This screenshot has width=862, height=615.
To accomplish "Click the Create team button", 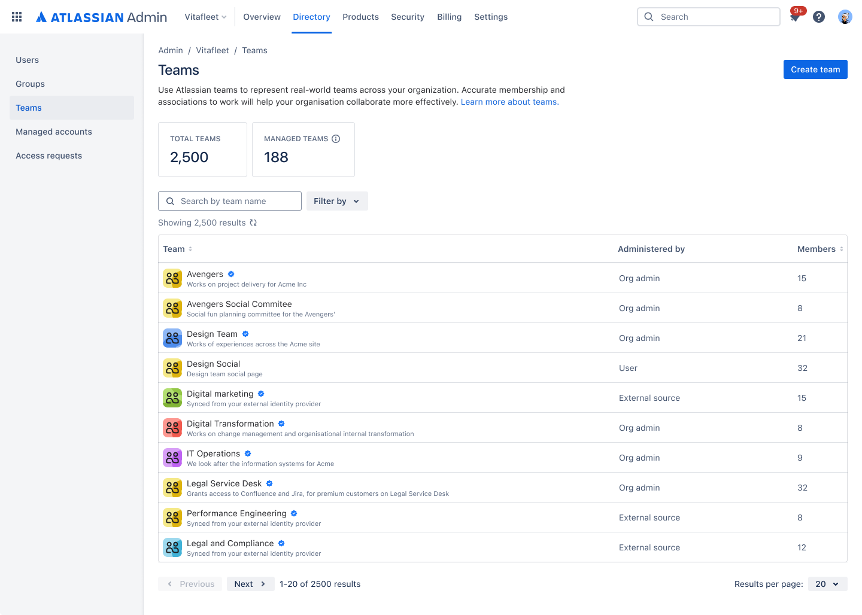I will pos(815,69).
